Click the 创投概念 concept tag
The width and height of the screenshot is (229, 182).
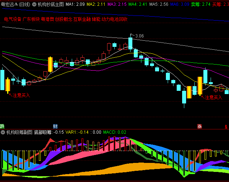(64, 19)
